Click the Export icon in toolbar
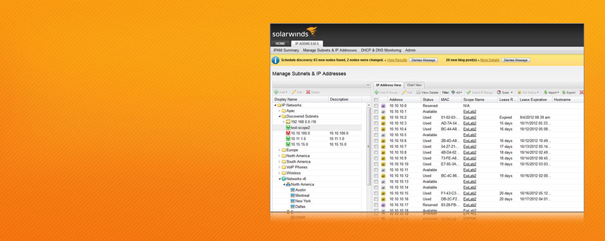This screenshot has width=605, height=241. (564, 93)
